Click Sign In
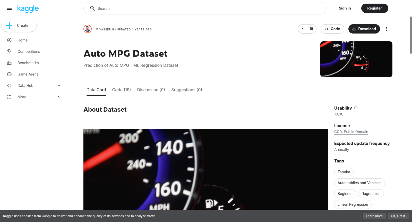 coord(345,8)
